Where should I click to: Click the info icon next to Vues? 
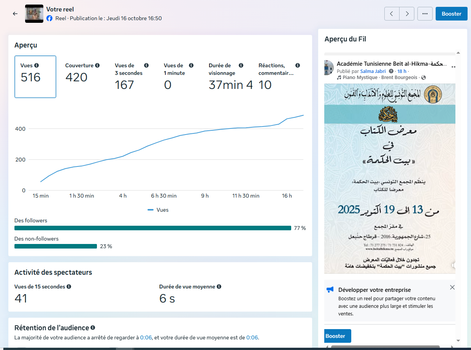tap(36, 65)
